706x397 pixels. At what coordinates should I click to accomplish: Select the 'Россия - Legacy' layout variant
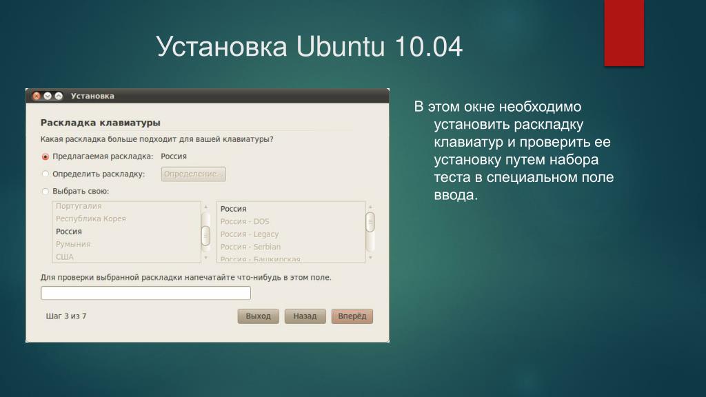coord(291,234)
